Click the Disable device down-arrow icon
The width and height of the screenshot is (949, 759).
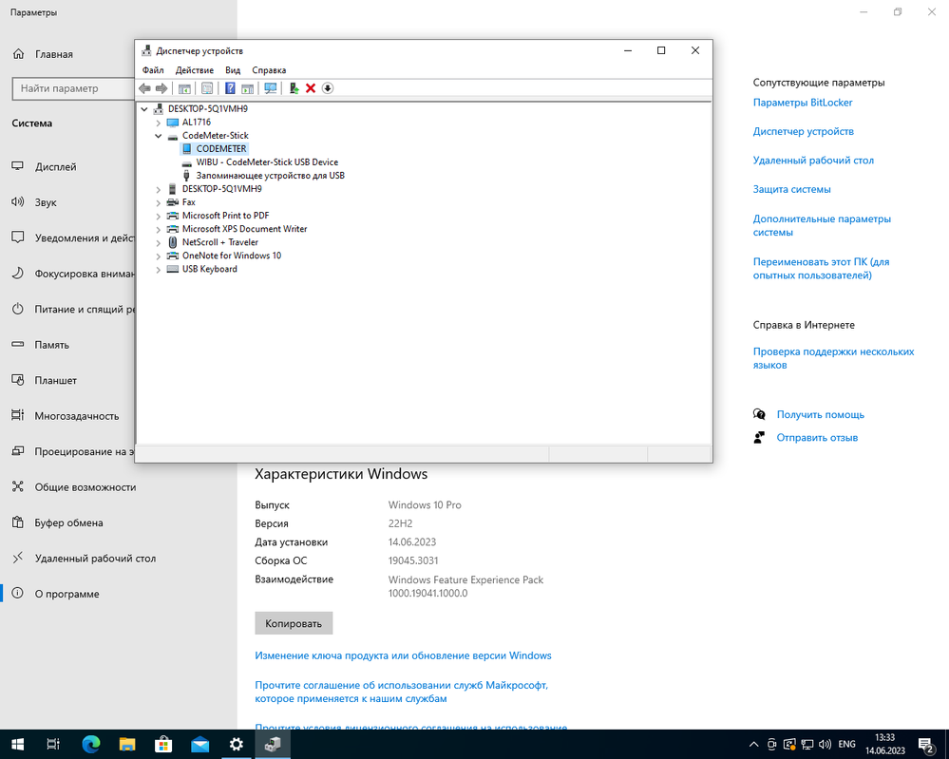[x=328, y=88]
